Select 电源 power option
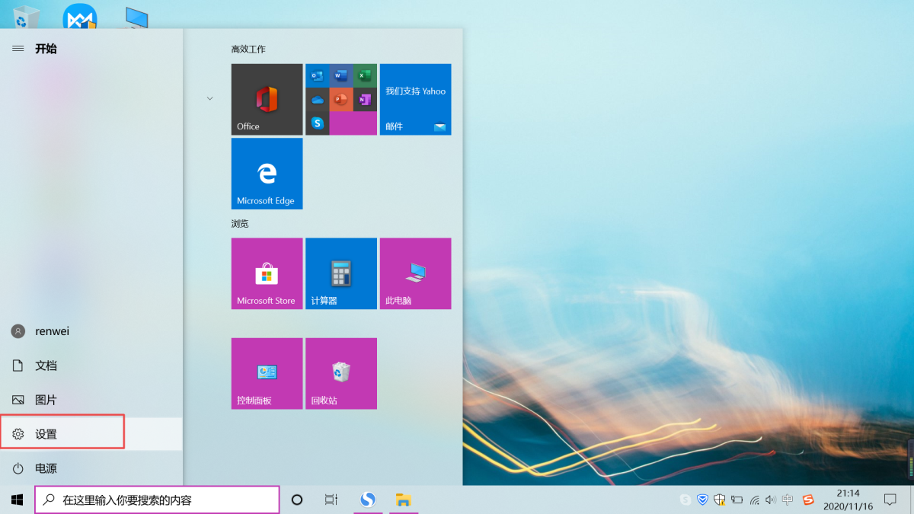914x514 pixels. 46,468
